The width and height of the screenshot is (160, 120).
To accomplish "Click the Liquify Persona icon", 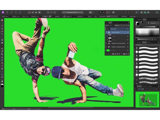I will 7,12.
